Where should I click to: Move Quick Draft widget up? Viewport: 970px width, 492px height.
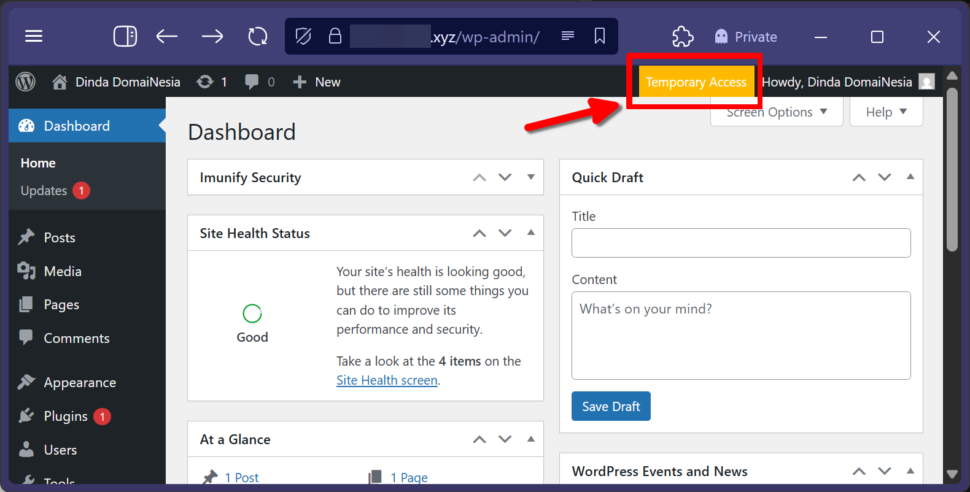[x=859, y=177]
